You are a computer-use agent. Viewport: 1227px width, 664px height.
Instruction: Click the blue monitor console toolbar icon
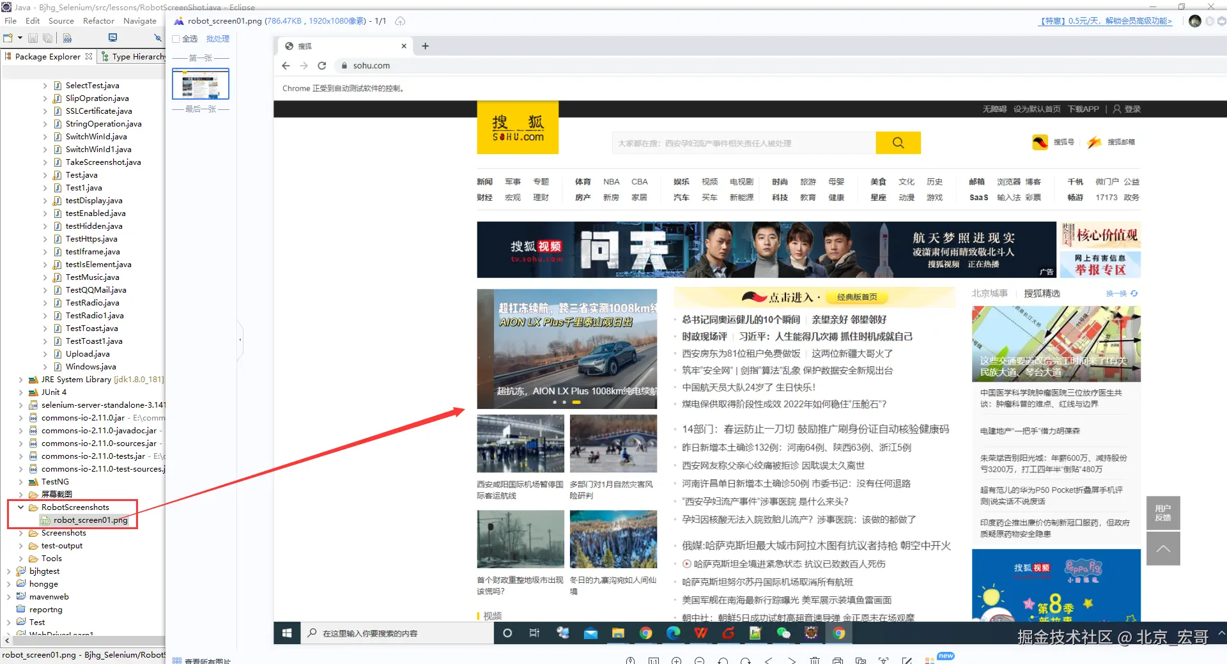point(113,38)
